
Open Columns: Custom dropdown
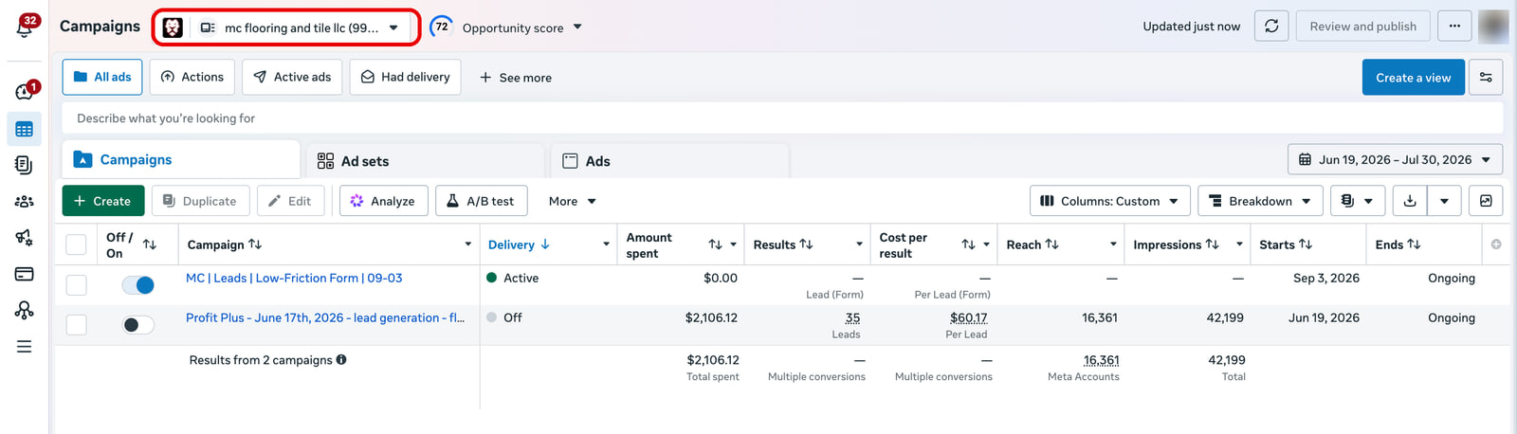1110,201
